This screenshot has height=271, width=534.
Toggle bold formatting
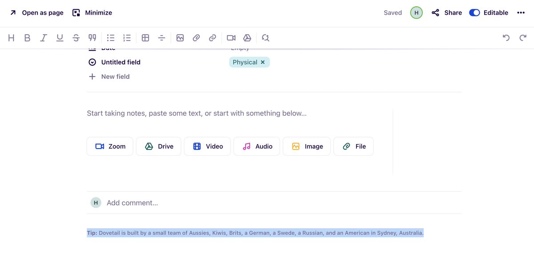point(27,38)
